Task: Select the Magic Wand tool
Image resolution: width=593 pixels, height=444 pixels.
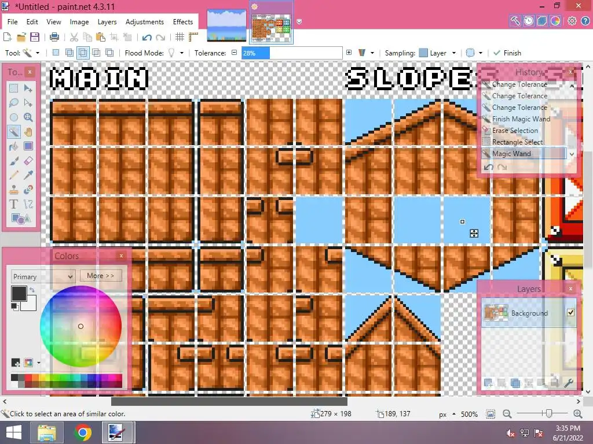Action: [x=14, y=132]
